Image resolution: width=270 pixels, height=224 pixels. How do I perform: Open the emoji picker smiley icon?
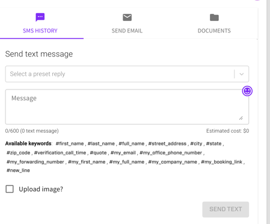(247, 91)
